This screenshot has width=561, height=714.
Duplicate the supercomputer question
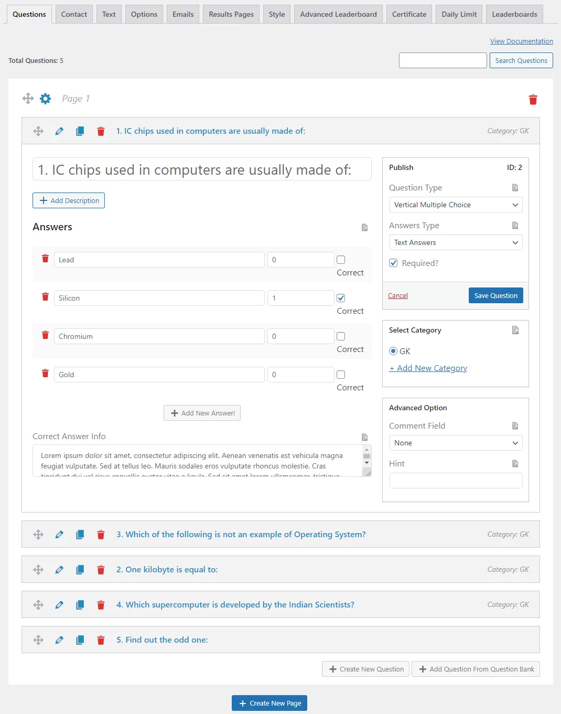(80, 605)
